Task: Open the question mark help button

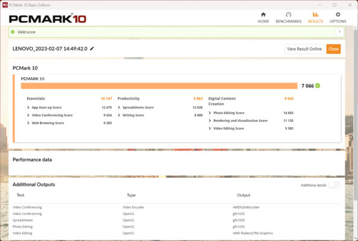Action: 339,32
